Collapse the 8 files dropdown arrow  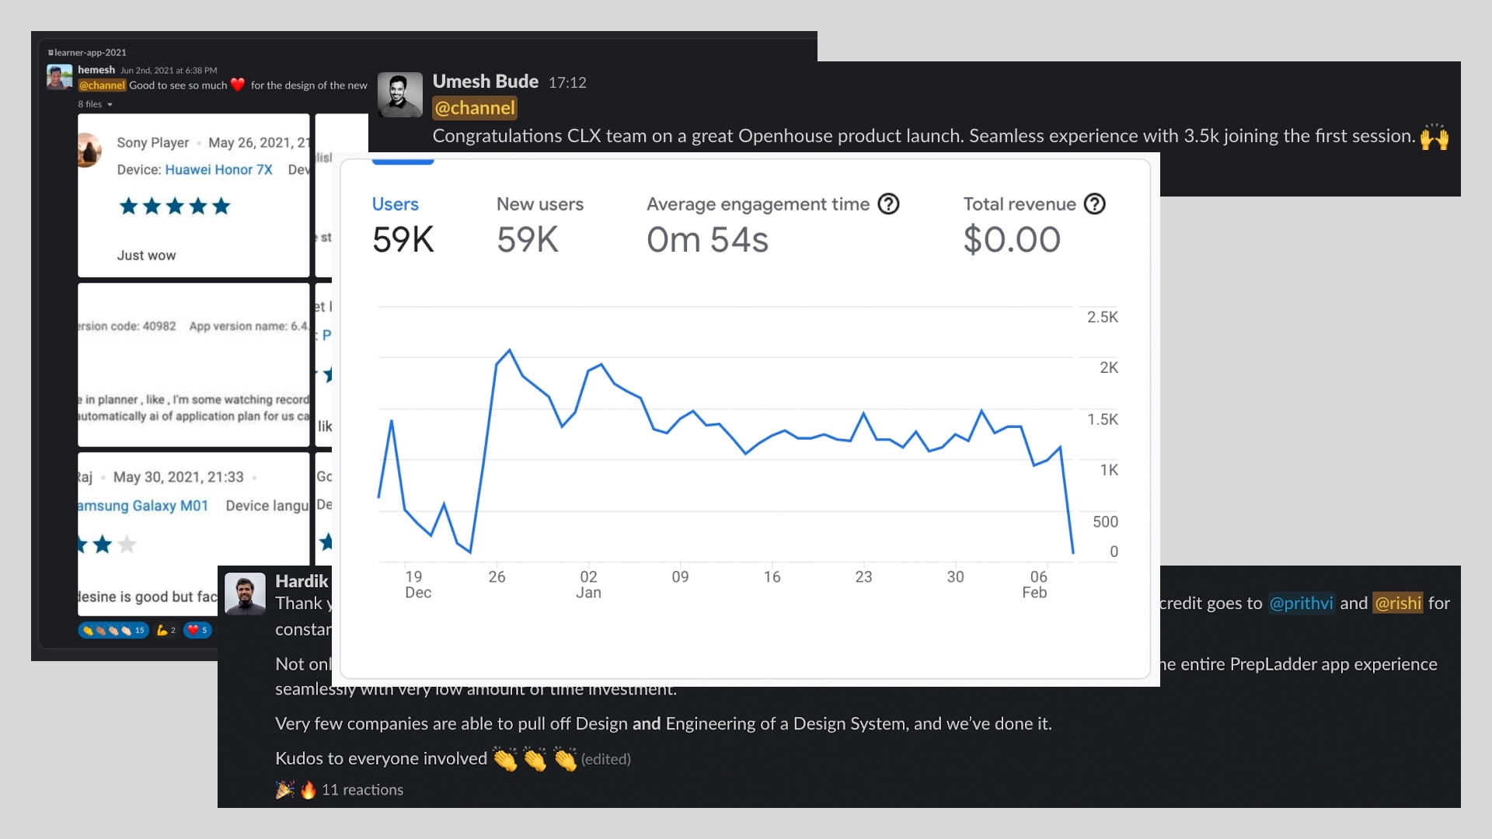[110, 105]
